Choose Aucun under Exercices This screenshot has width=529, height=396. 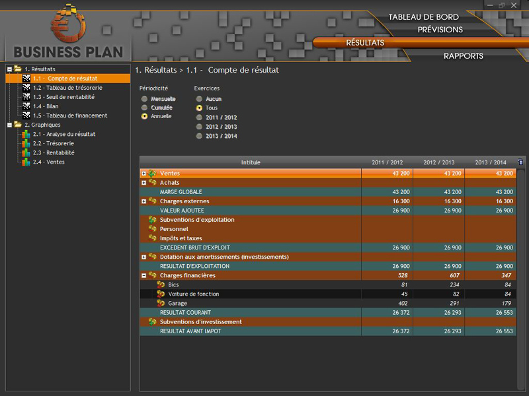[x=199, y=98]
